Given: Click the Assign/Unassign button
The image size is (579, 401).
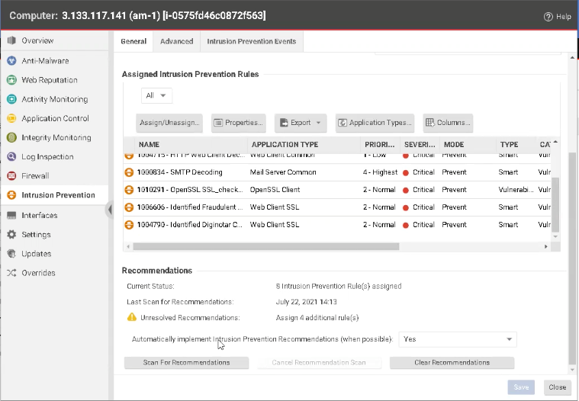Looking at the screenshot, I should click(x=169, y=123).
